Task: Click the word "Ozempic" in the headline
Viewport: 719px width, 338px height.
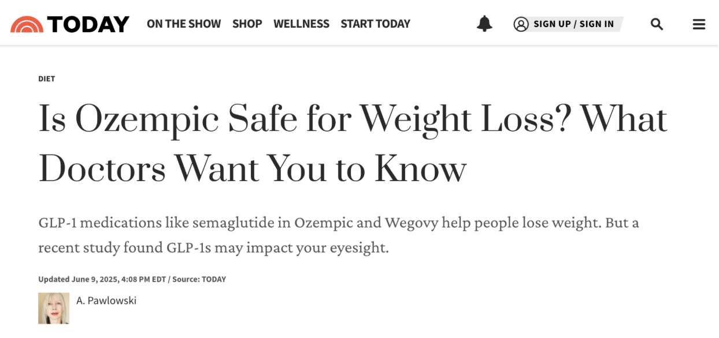Action: pos(147,119)
